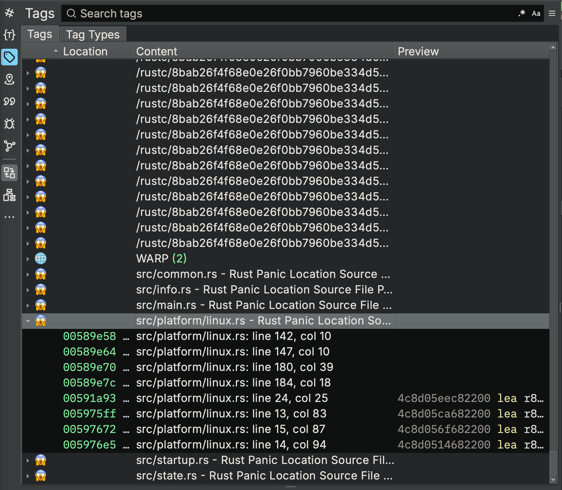
Task: Select row 'linux.rs: line 13, col 83'
Action: [286, 414]
